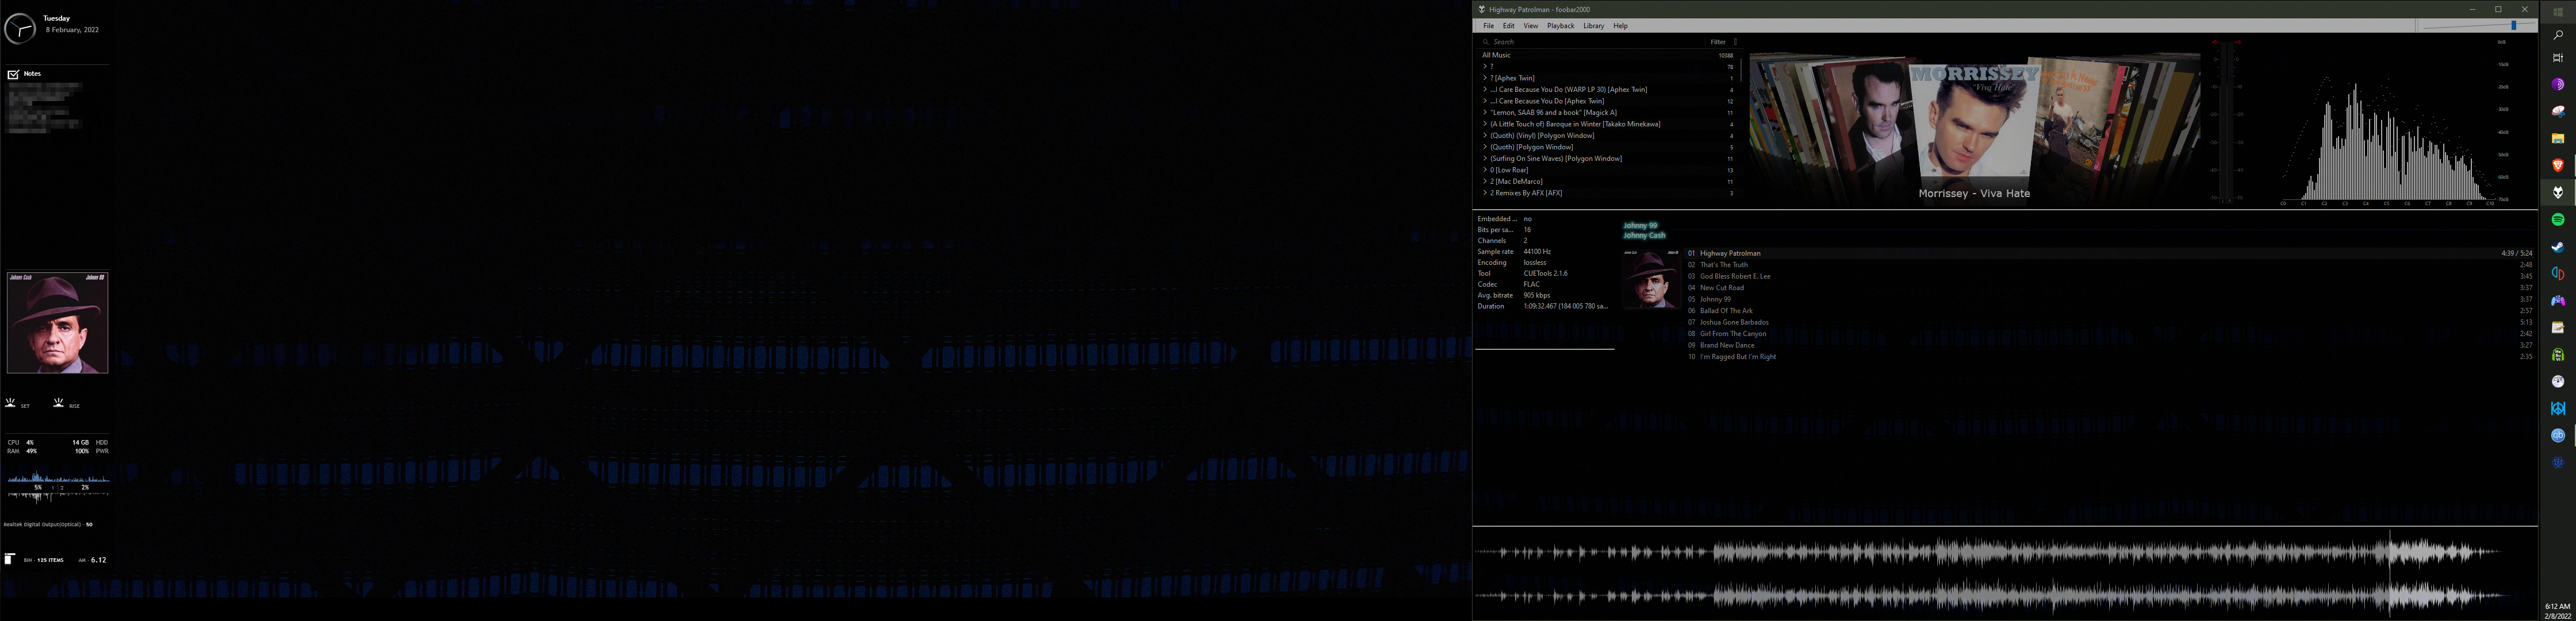Open the Library menu
This screenshot has height=621, width=2576.
click(1593, 26)
